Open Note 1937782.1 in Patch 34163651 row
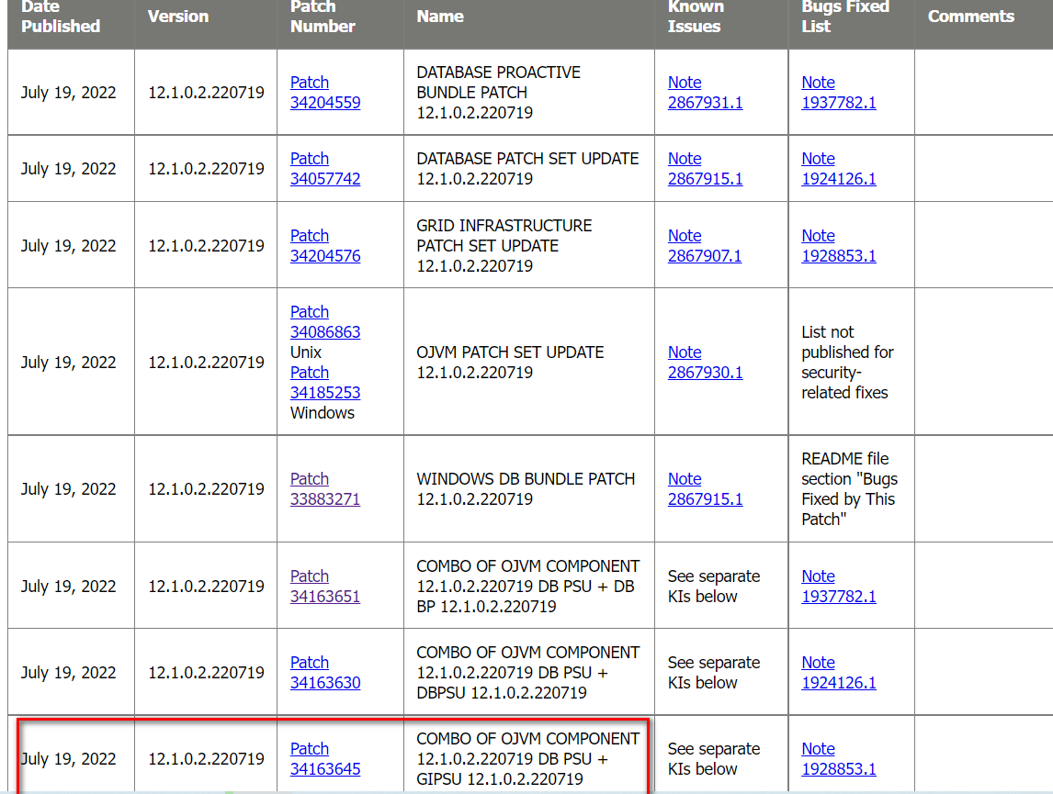Image resolution: width=1053 pixels, height=794 pixels. point(839,587)
